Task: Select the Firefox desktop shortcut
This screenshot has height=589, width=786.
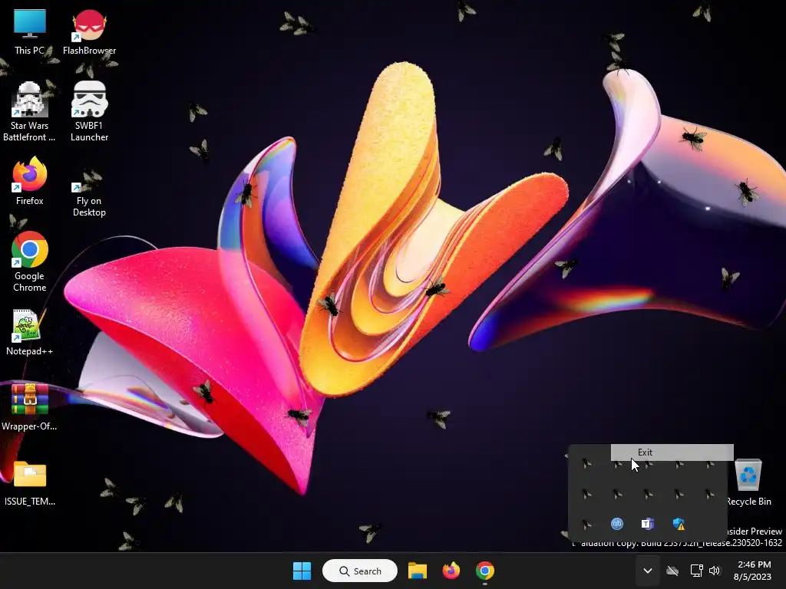Action: (30, 181)
